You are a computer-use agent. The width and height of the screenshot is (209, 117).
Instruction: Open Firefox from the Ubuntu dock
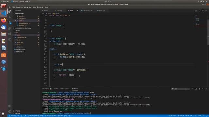4,20
